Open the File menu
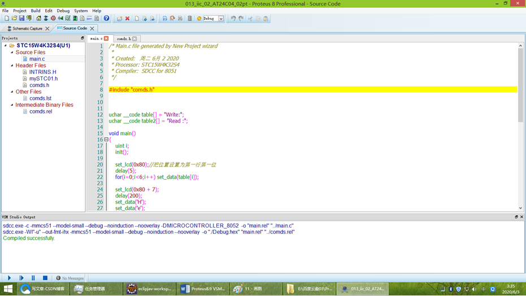 6,11
